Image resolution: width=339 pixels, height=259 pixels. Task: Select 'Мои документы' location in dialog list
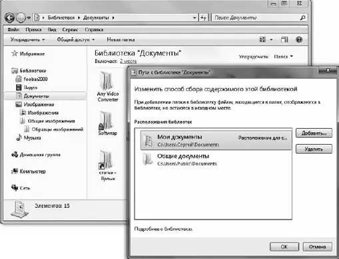[x=216, y=140]
